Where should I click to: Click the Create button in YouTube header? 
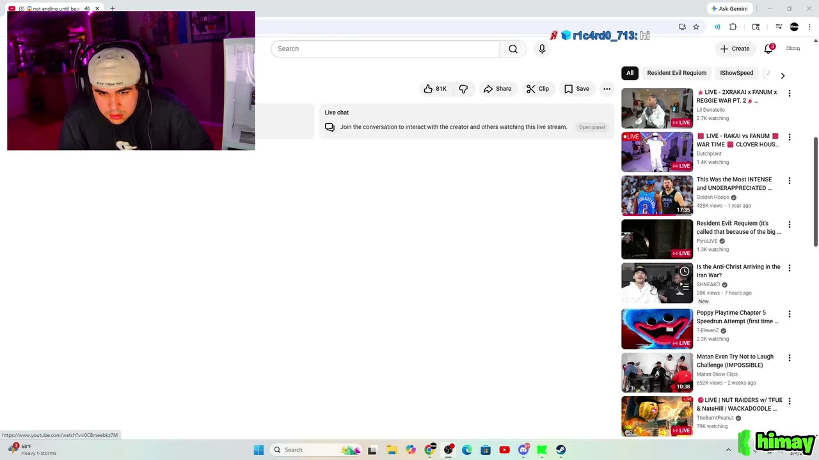[735, 49]
